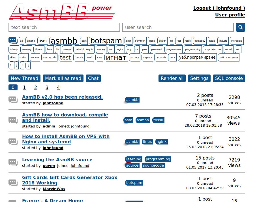Click nginx tag on VPS thread row
Screen dimensions: 257x202
161,142
